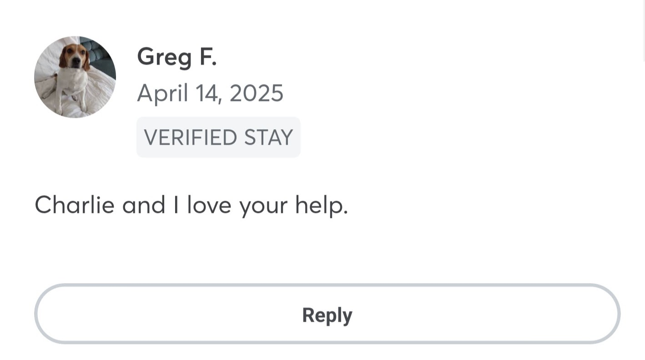Select the bold Greg F. heading

tap(176, 57)
